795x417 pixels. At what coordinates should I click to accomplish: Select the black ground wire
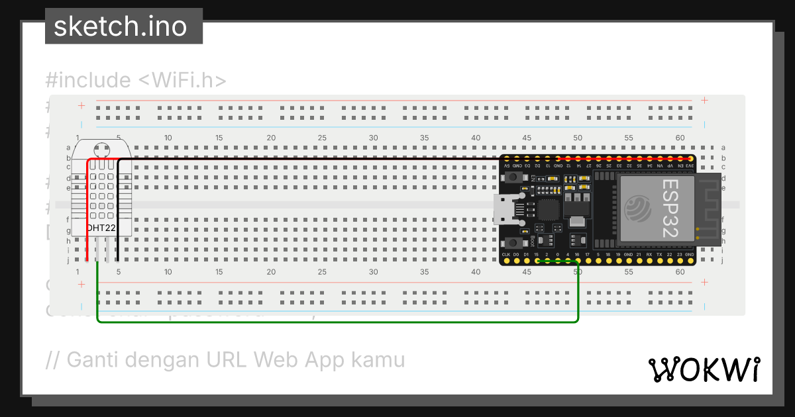[308, 160]
